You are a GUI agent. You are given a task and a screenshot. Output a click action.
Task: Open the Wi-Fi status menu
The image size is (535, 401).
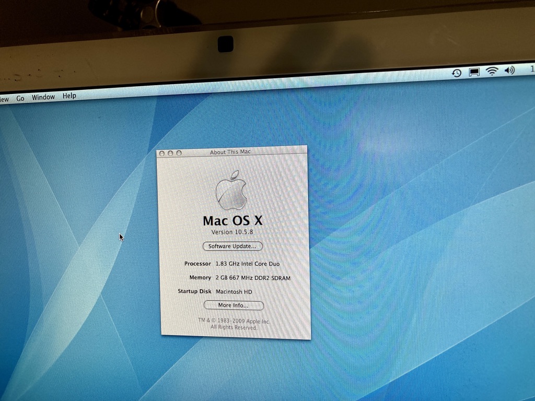pos(492,71)
